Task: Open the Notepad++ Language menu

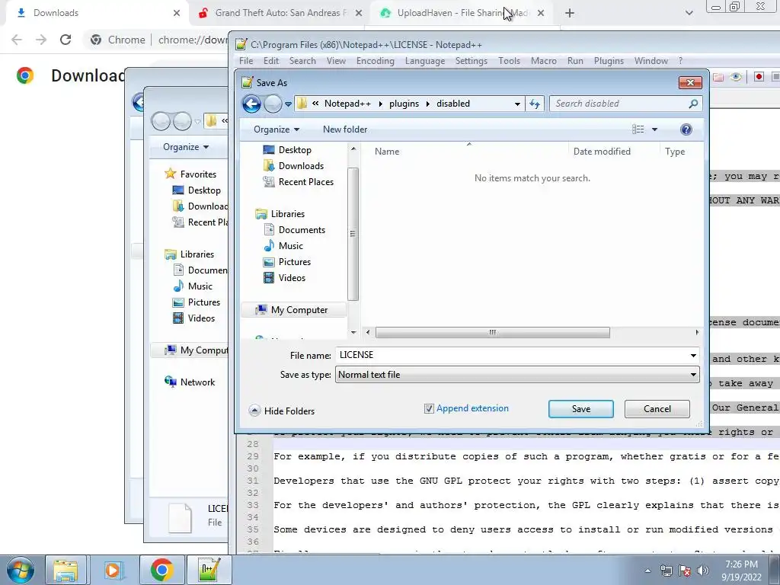Action: 425,61
